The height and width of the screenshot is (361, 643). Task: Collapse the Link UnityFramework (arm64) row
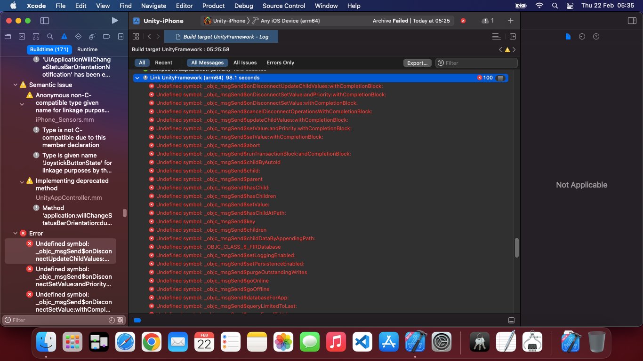pos(137,78)
